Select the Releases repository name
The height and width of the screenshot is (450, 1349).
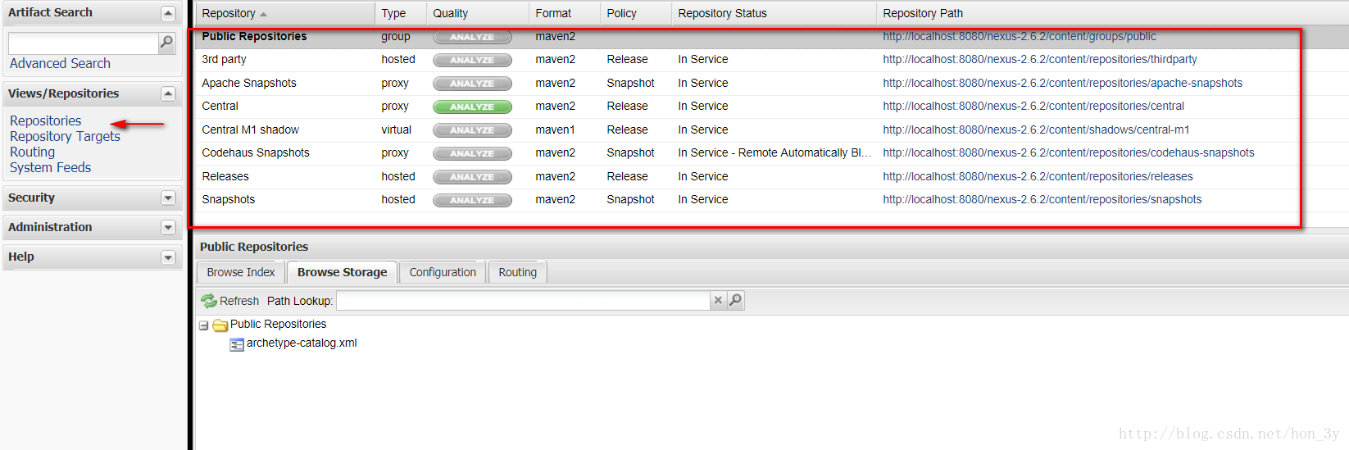point(225,176)
